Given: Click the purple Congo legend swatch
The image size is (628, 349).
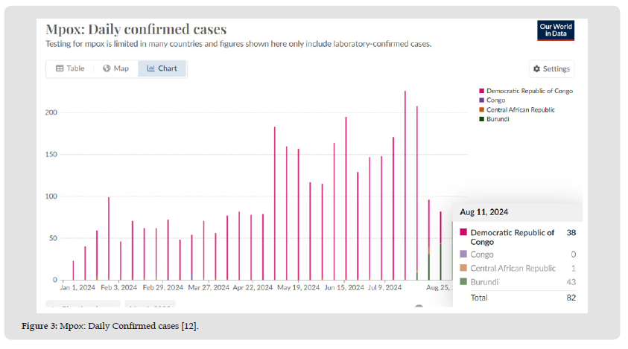Looking at the screenshot, I should pos(481,100).
